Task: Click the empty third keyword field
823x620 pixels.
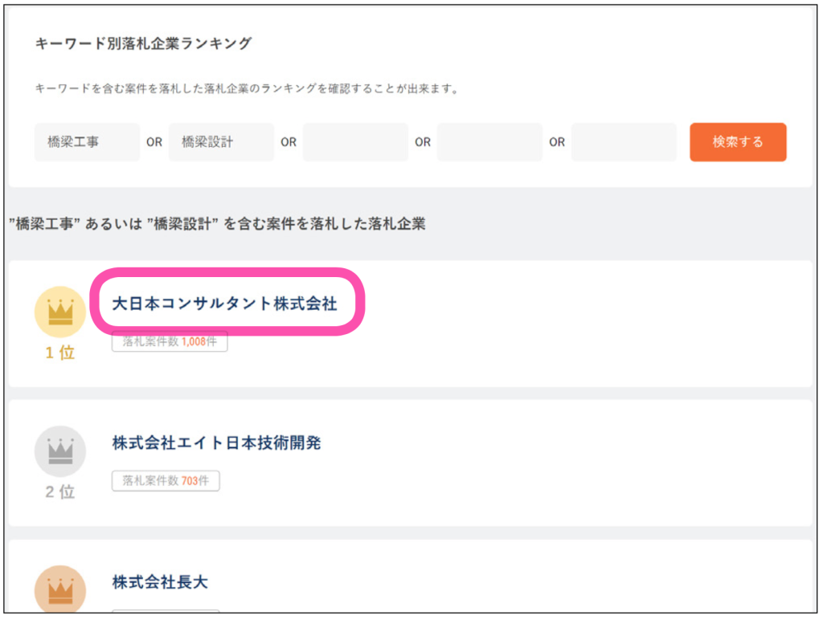Action: pos(355,142)
